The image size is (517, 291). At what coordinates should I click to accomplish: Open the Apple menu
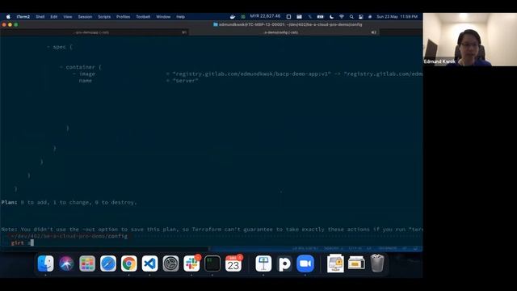[8, 16]
